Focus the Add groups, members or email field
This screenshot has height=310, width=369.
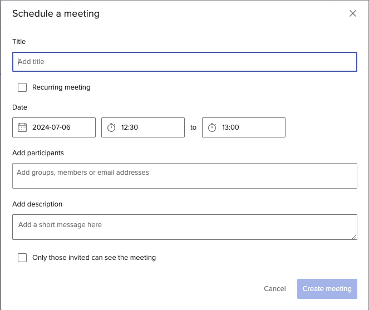pos(184,176)
